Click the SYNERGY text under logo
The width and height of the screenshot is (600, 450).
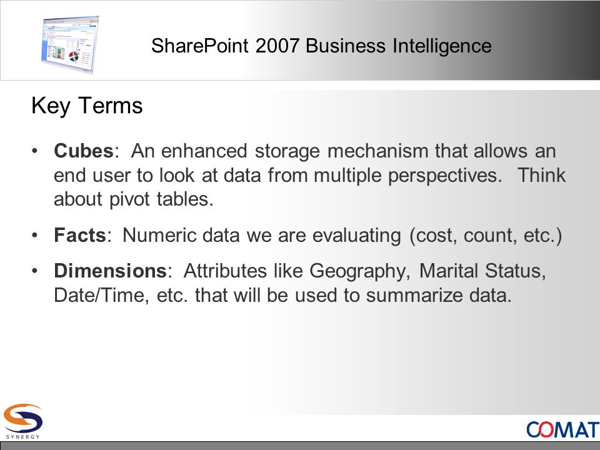click(x=23, y=437)
